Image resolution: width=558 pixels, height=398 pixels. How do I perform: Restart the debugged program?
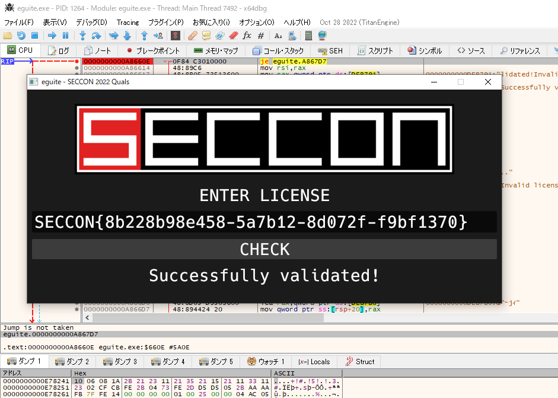click(21, 36)
